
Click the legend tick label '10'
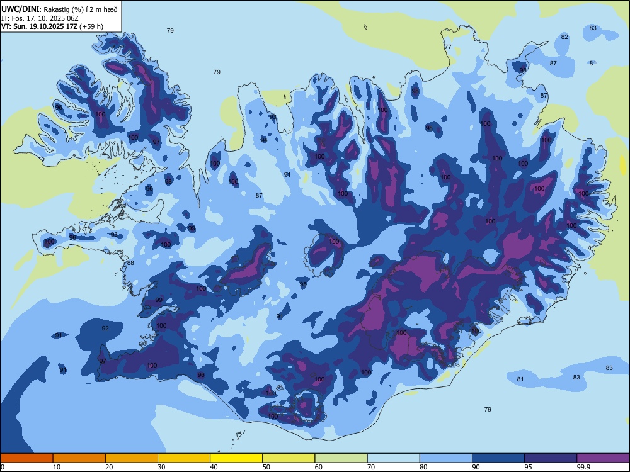pyautogui.click(x=57, y=467)
